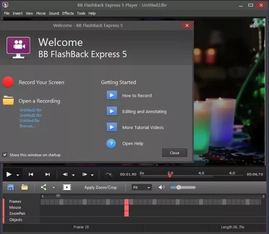Open the step-back frame dropdown arrow
Image resolution: width=269 pixels, height=234 pixels.
73,175
